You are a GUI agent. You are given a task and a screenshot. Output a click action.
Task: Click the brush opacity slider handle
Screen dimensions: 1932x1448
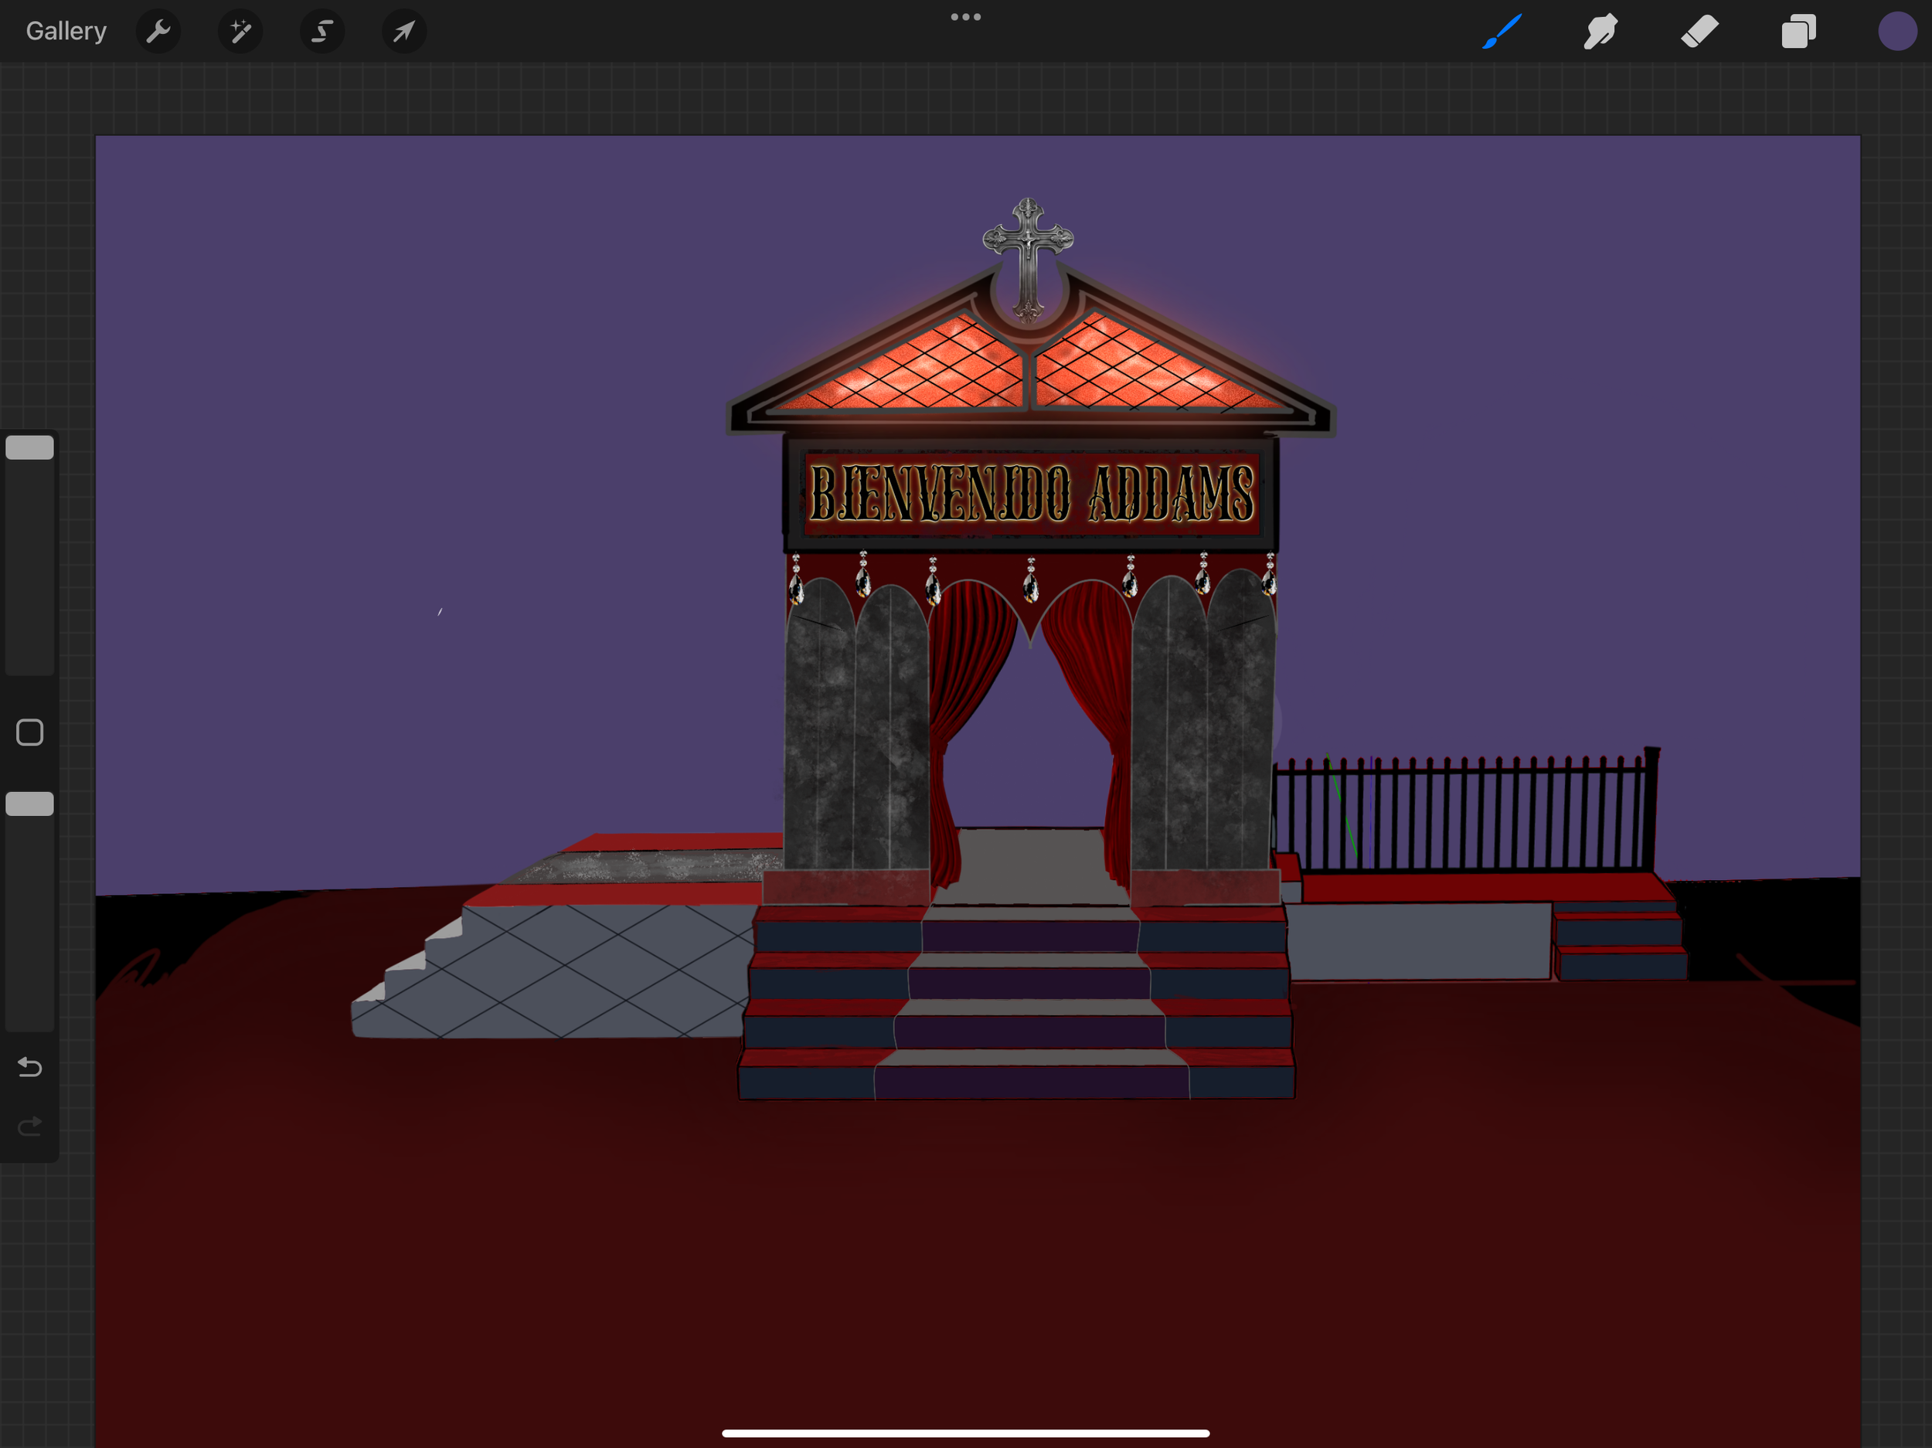tap(29, 804)
